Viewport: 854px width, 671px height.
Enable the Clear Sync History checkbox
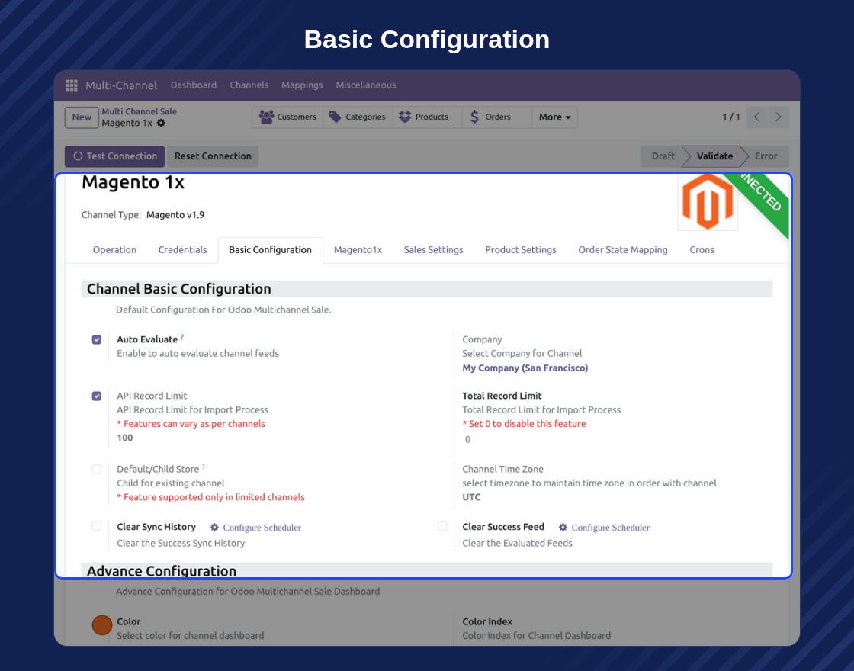[96, 525]
